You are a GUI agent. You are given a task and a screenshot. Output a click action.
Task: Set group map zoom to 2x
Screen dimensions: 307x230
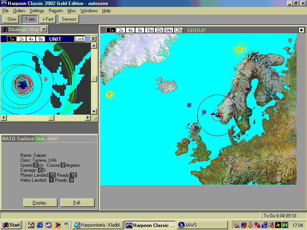pos(121,30)
